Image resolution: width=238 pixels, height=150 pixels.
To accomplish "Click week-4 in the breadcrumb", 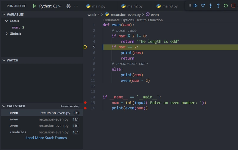I will coord(93,15).
